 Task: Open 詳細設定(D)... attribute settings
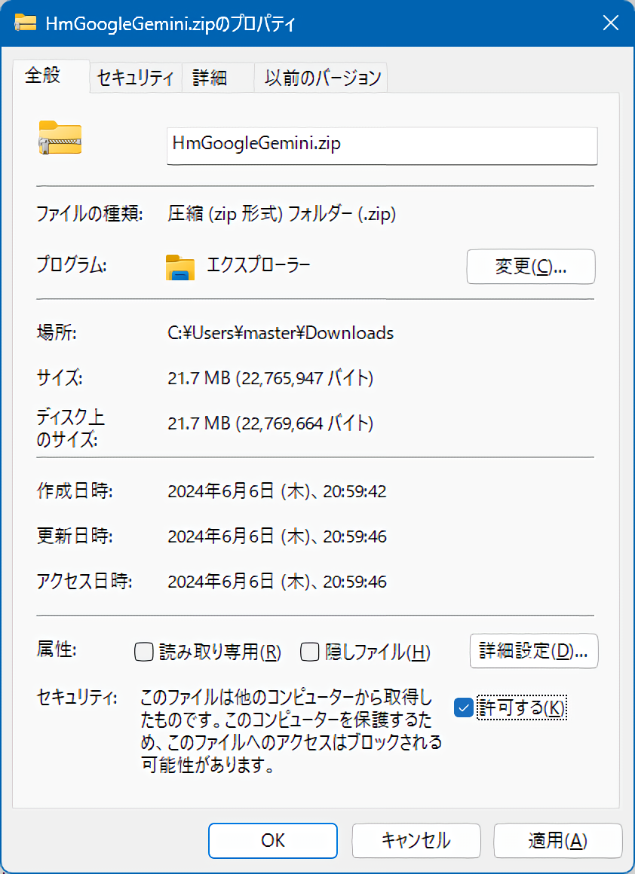coord(534,651)
